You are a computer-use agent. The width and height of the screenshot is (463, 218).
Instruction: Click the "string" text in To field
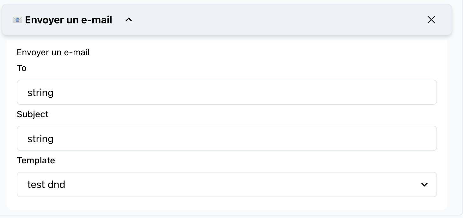click(x=40, y=93)
